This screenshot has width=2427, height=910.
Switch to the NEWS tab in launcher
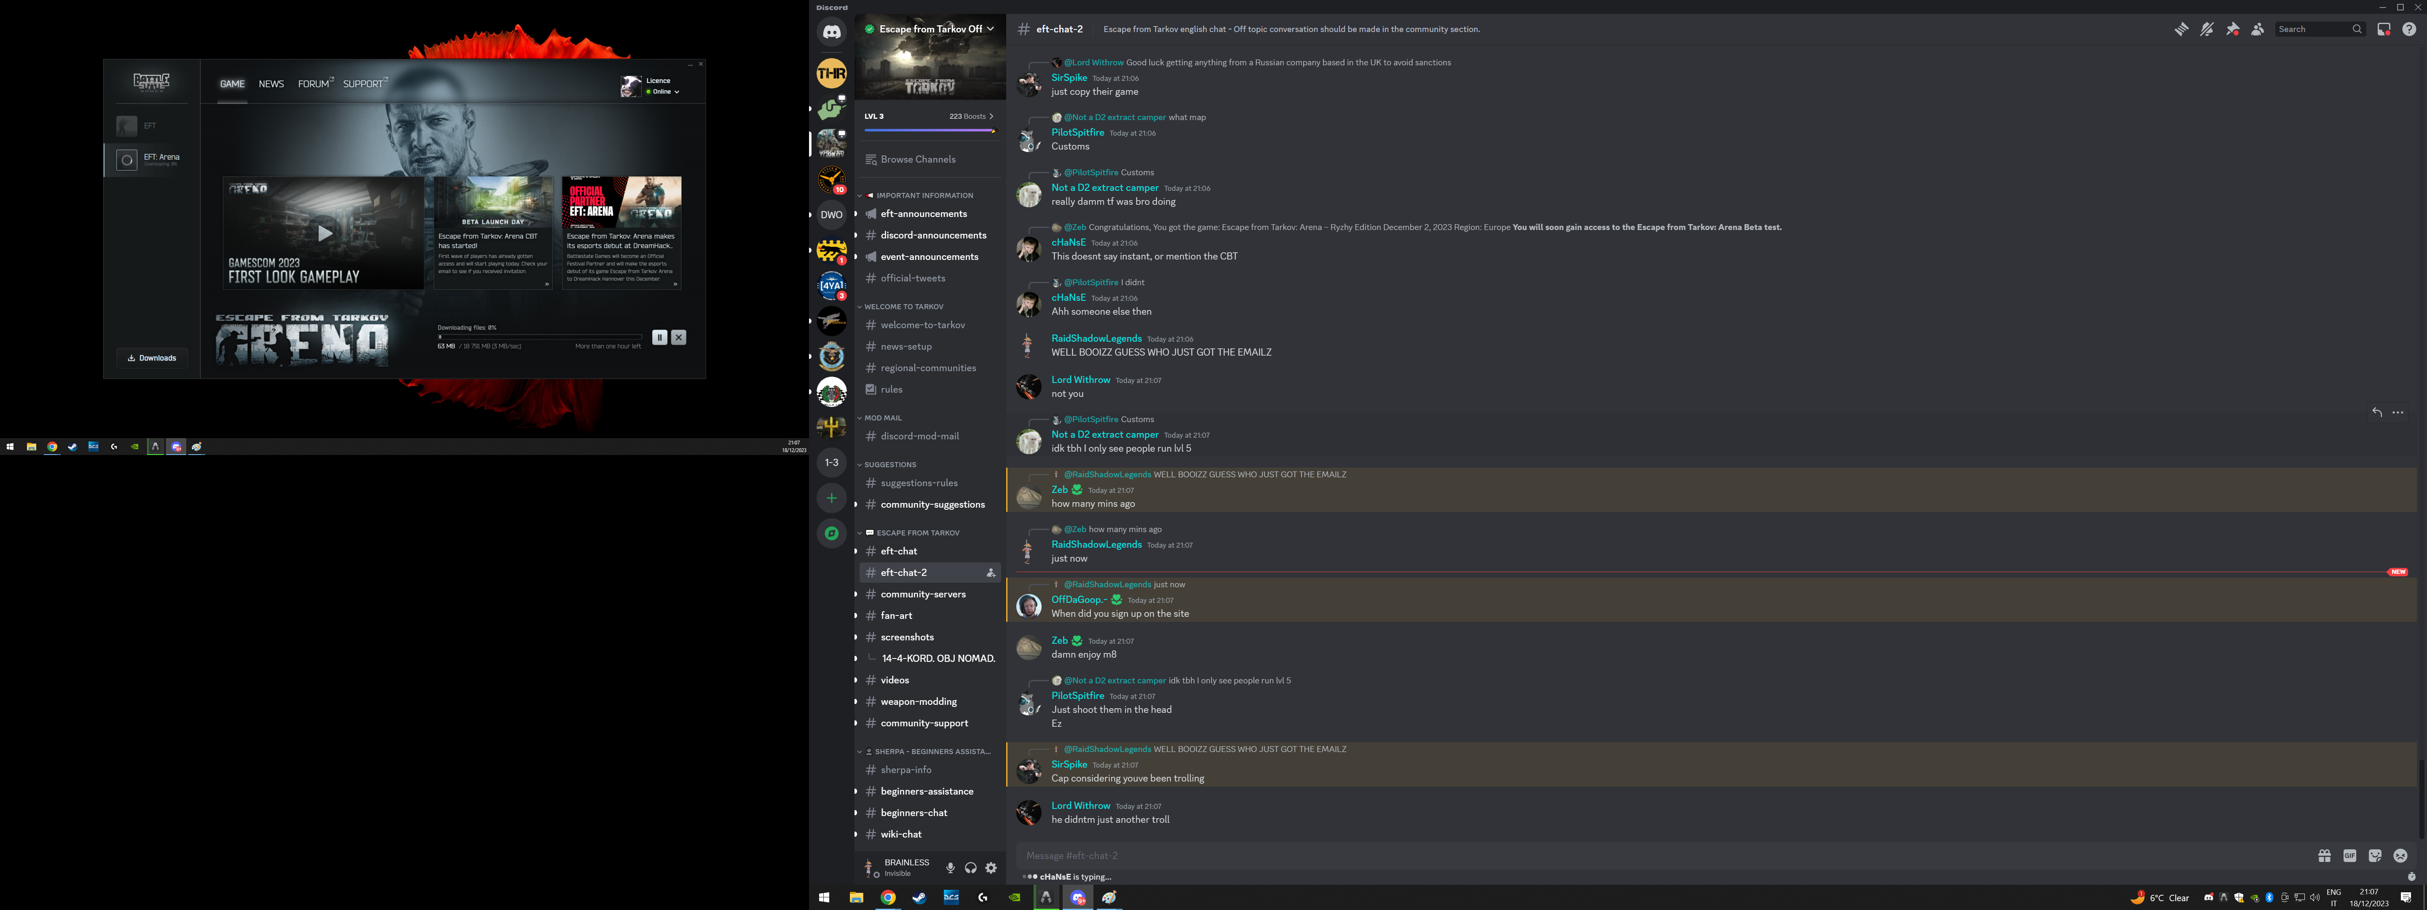(271, 84)
